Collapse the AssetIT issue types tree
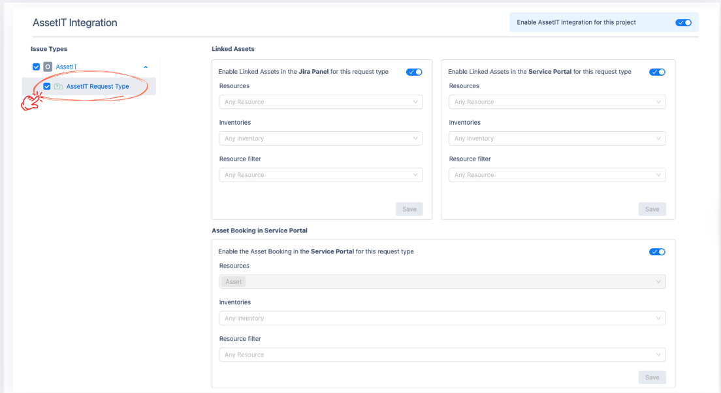The height and width of the screenshot is (393, 721). [146, 67]
